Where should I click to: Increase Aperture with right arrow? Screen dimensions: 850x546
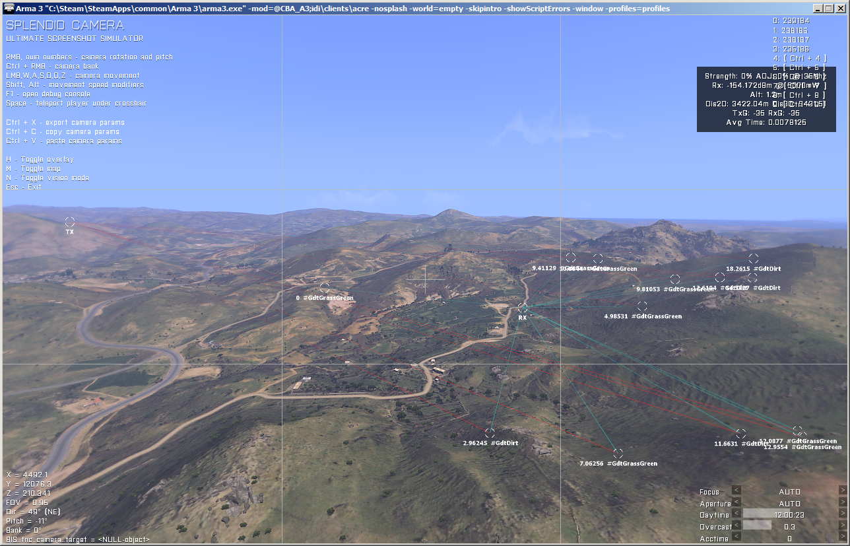click(x=843, y=502)
